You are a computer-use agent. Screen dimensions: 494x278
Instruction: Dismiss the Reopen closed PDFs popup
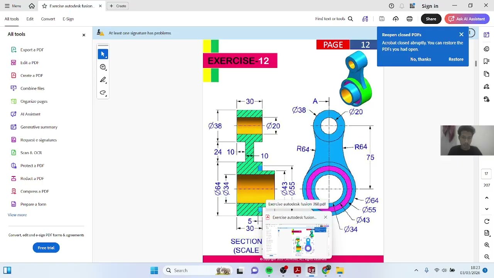coord(461,35)
